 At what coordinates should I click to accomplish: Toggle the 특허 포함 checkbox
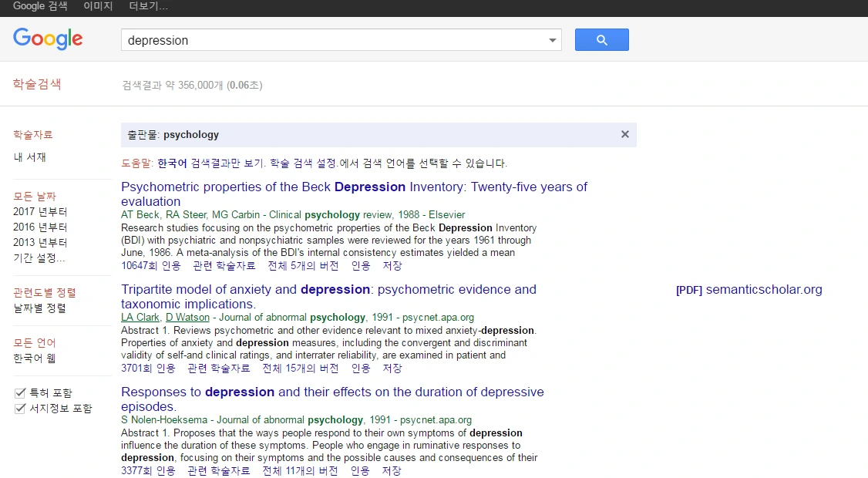click(x=21, y=393)
